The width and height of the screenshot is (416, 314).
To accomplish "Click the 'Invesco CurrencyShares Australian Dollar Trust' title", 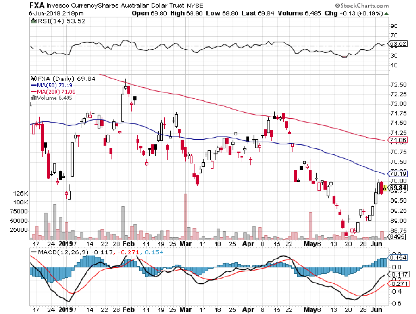I will pyautogui.click(x=115, y=6).
